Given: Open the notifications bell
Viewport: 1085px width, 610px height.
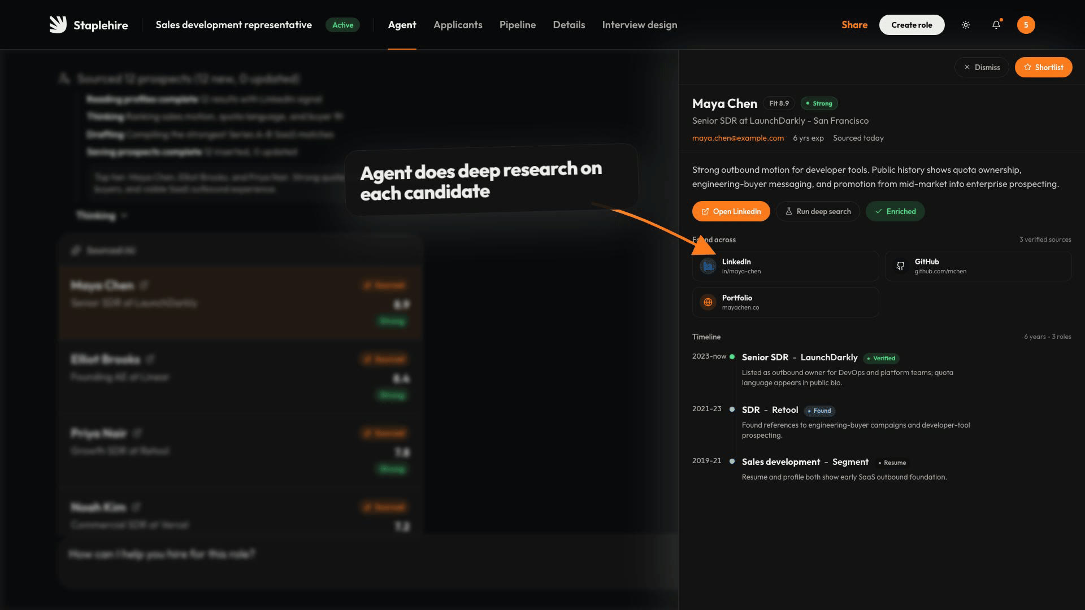Looking at the screenshot, I should click(996, 25).
